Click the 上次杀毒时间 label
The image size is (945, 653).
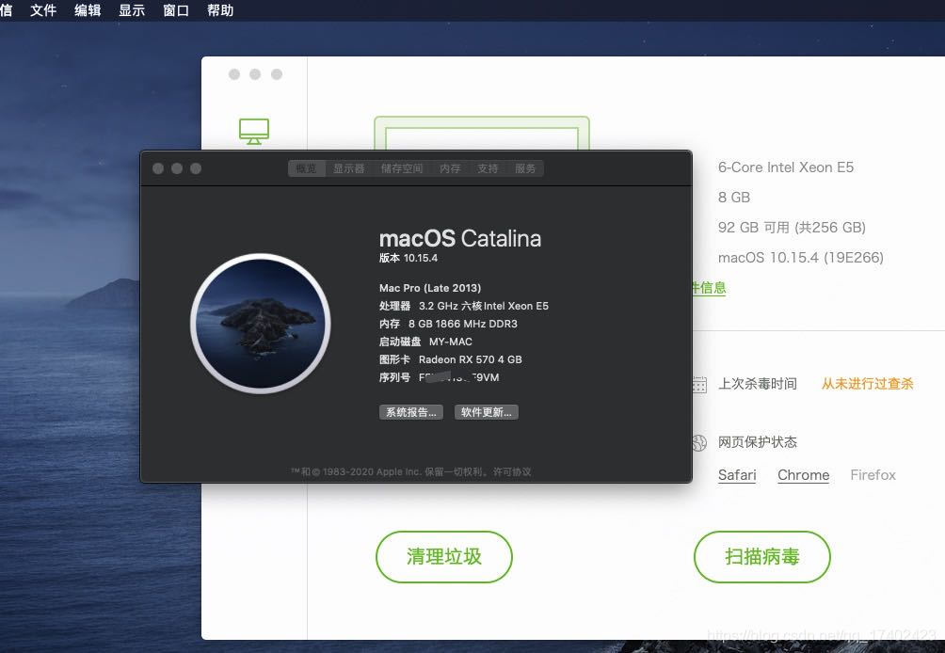[x=758, y=384]
